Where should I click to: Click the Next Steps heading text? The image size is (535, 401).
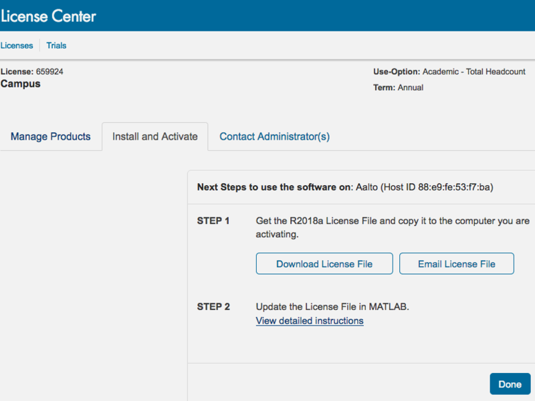point(274,187)
